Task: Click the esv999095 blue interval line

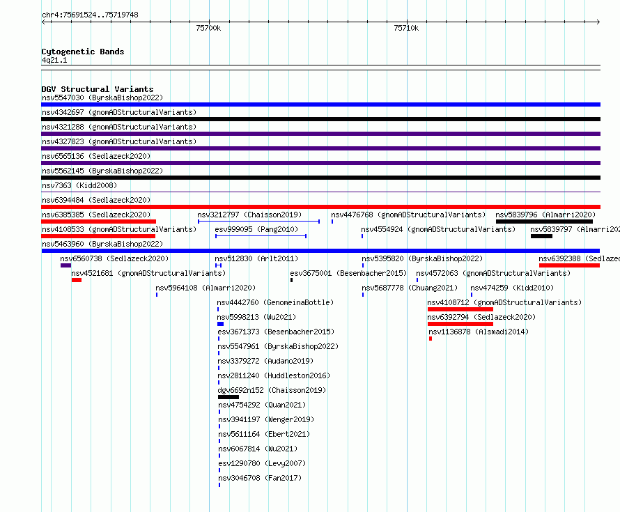Action: pos(261,236)
